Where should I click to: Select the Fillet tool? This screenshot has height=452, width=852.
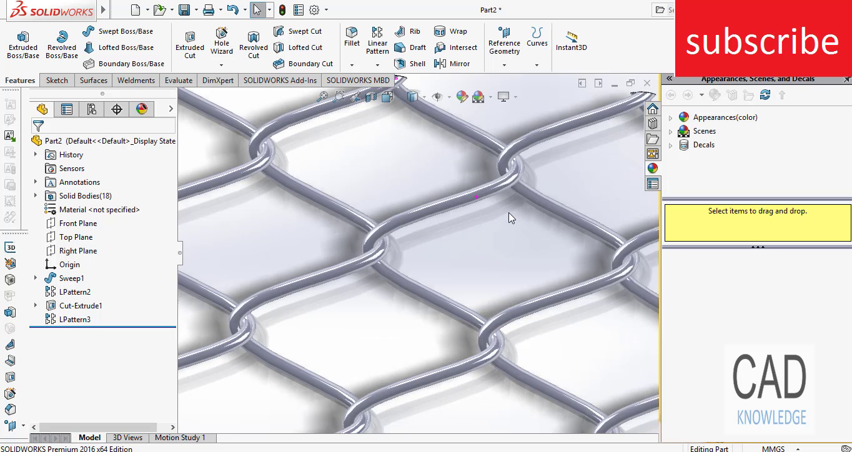pos(352,37)
